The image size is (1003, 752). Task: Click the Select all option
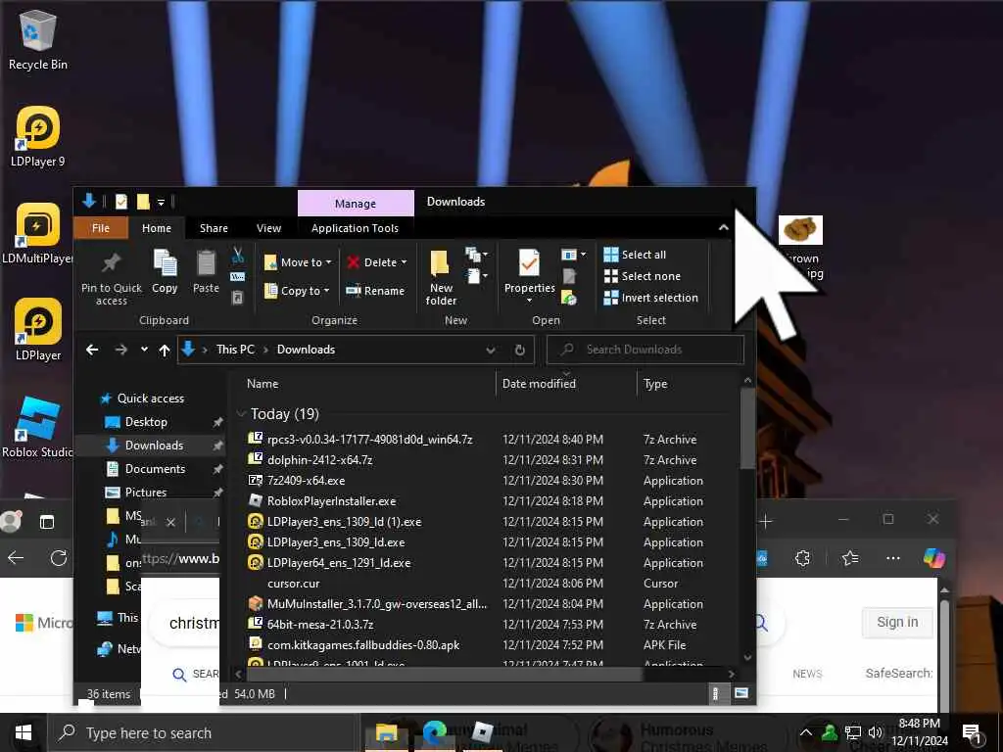635,255
